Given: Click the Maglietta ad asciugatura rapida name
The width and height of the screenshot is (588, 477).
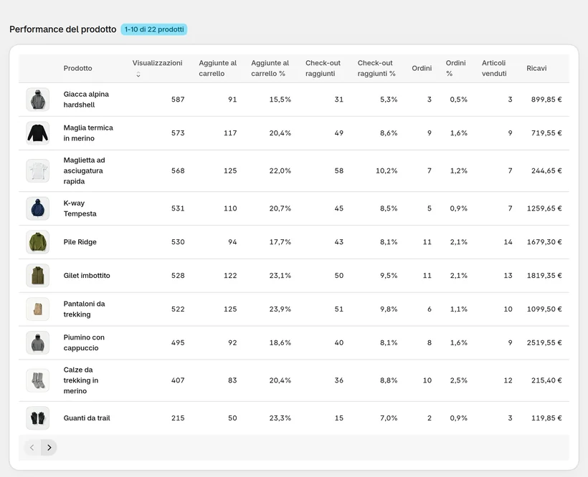Looking at the screenshot, I should 84,170.
